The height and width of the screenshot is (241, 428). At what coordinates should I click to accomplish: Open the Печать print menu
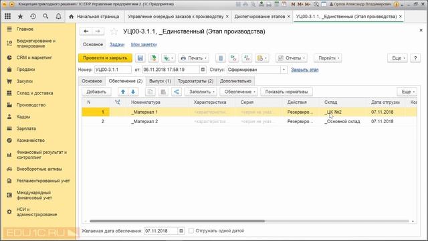193,58
